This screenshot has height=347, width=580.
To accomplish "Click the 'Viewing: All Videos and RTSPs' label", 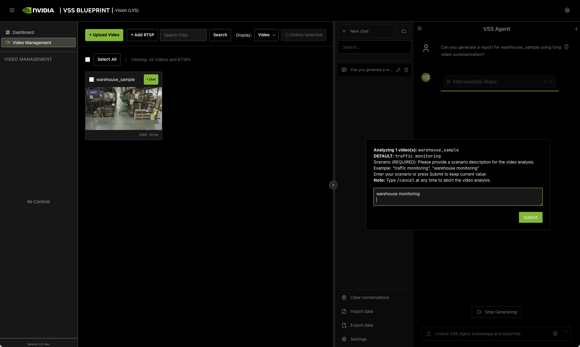I will pyautogui.click(x=161, y=60).
